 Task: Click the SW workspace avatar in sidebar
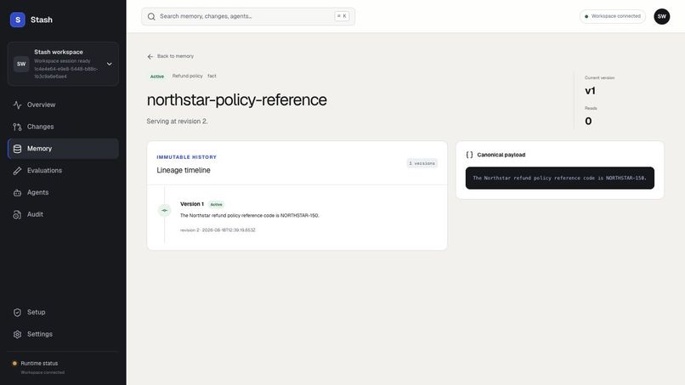(x=21, y=64)
